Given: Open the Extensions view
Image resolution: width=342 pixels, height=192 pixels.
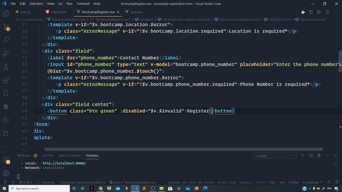Looking at the screenshot, I should pyautogui.click(x=6, y=80).
